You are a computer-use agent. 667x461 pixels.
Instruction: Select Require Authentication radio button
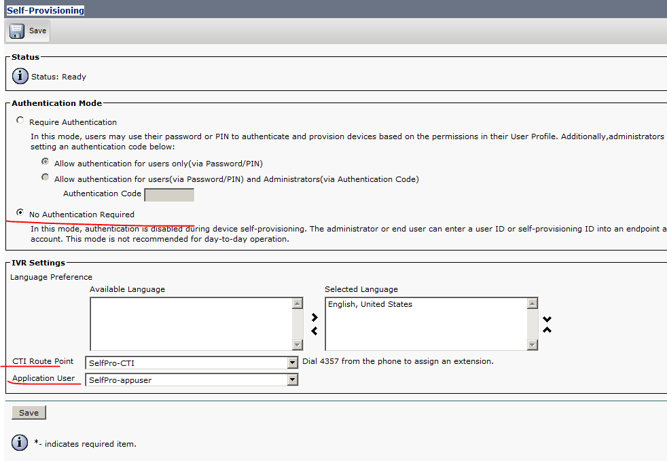click(x=20, y=120)
